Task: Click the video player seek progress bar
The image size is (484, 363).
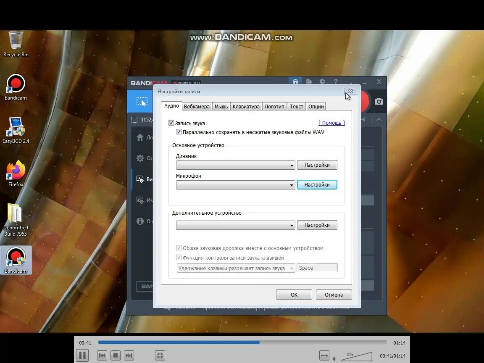Action: pos(242,342)
